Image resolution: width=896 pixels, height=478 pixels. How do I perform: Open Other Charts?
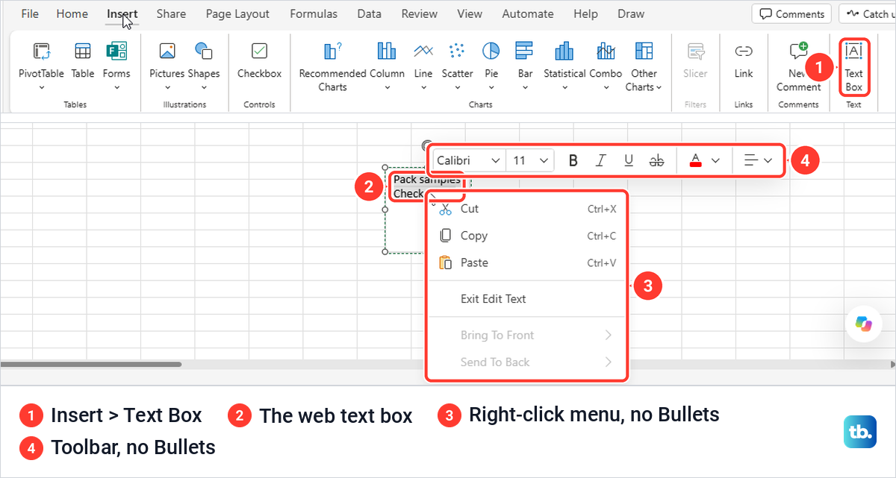pyautogui.click(x=644, y=66)
